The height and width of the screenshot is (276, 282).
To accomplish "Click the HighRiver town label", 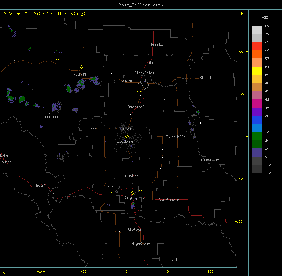I will (141, 244).
